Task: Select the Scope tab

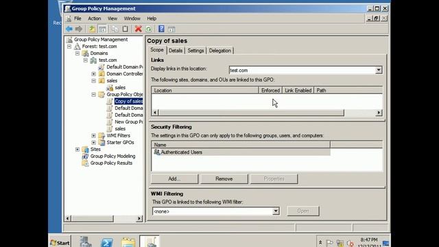Action: point(157,50)
